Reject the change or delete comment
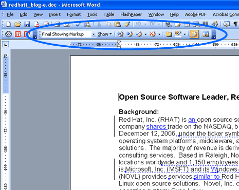The height and width of the screenshot is (190, 239). [x=153, y=34]
